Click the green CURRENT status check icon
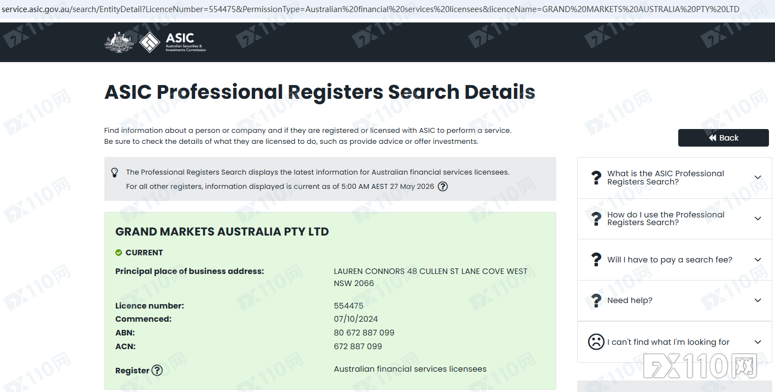This screenshot has height=392, width=775. [119, 253]
